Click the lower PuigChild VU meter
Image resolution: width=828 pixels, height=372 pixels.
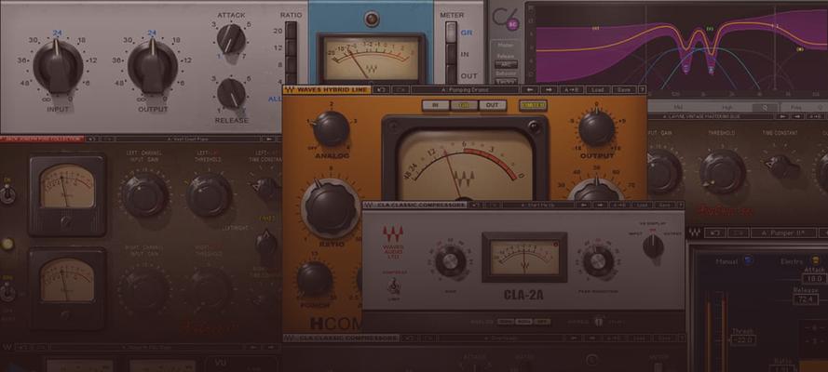click(68, 287)
